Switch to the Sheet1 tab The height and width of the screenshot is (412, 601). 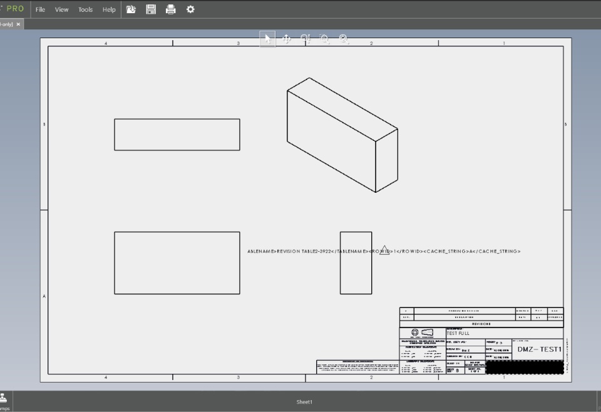(x=304, y=401)
